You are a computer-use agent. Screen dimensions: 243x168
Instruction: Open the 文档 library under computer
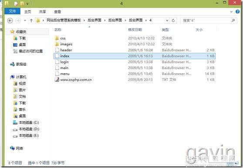(22, 97)
